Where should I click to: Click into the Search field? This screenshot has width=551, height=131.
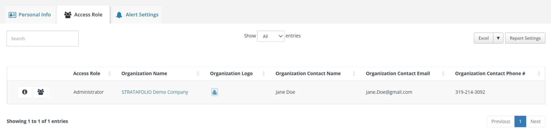point(43,39)
